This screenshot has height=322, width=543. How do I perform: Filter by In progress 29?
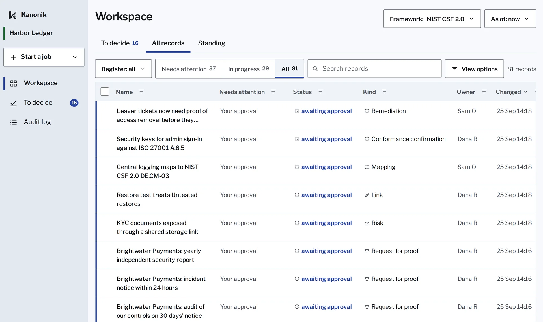click(248, 69)
